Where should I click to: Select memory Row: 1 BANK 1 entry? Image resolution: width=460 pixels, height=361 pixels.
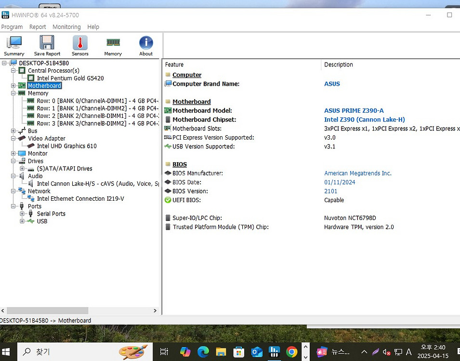(x=97, y=108)
